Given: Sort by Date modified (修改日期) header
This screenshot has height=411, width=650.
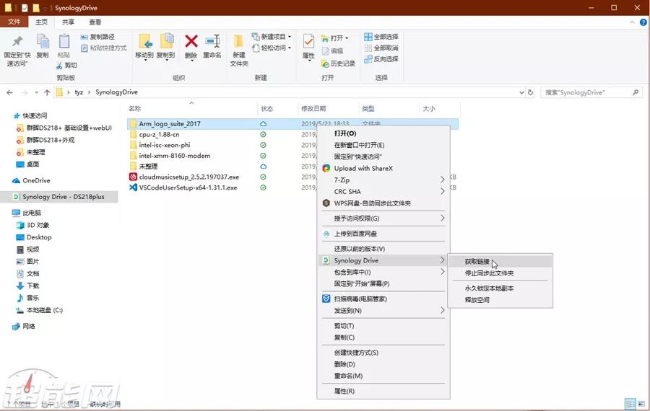Looking at the screenshot, I should pyautogui.click(x=313, y=108).
